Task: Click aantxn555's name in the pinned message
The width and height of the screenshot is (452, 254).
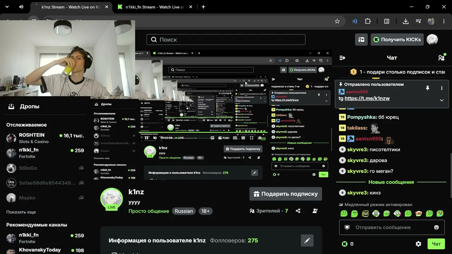Action: coord(357,92)
